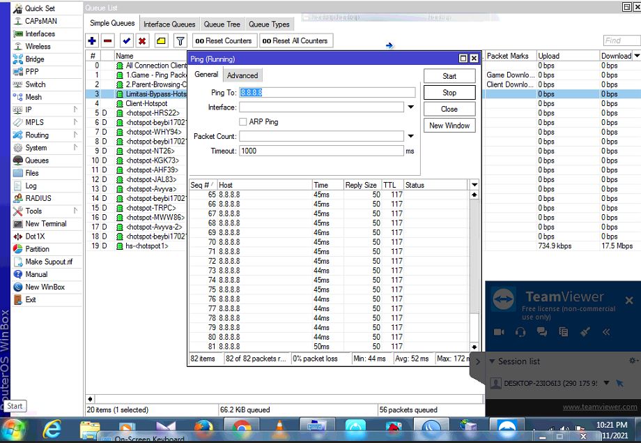Open the Queue List column selector dropdown
This screenshot has width=641, height=443.
tap(637, 56)
